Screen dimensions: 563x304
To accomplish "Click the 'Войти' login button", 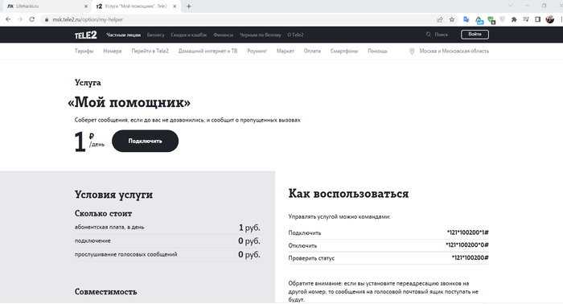I will 475,35.
